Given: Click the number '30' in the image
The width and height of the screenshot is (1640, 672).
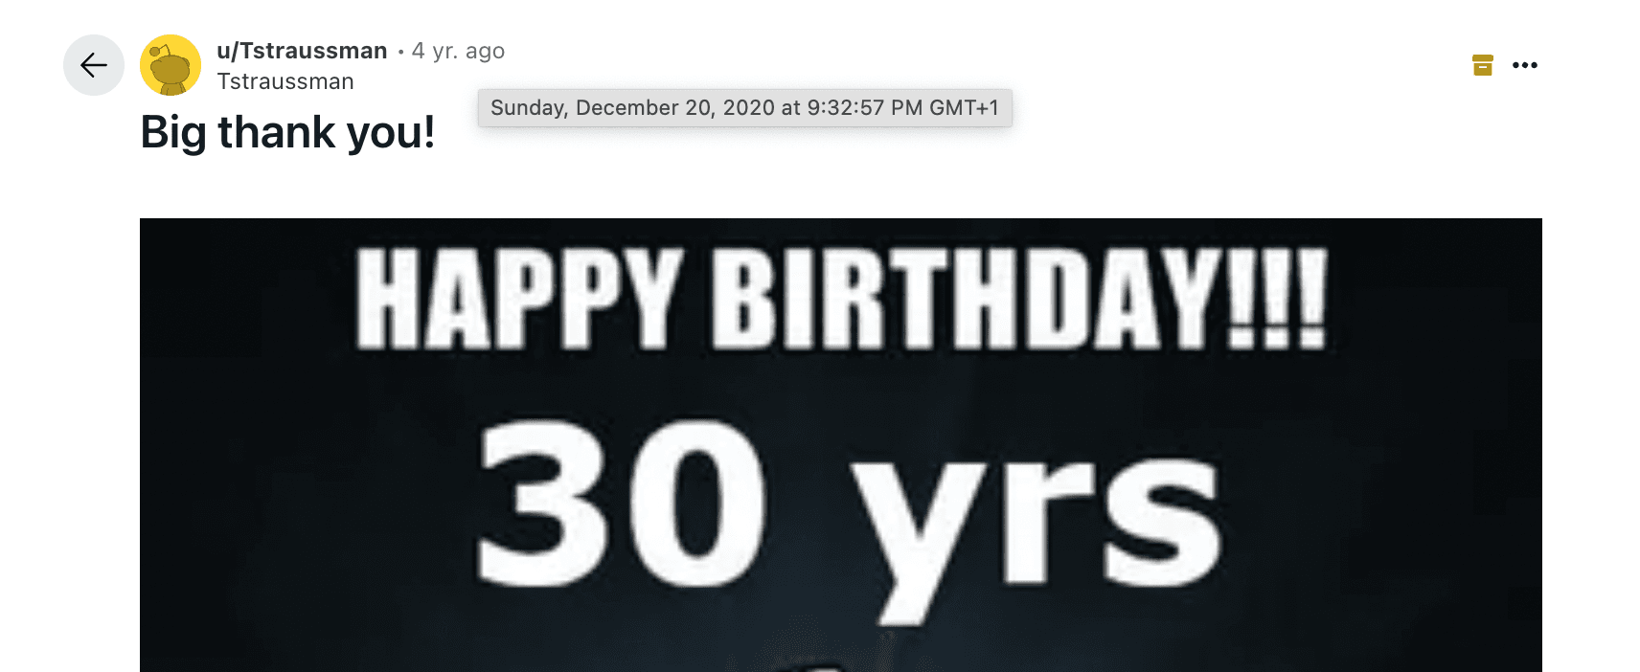Looking at the screenshot, I should pyautogui.click(x=623, y=504).
